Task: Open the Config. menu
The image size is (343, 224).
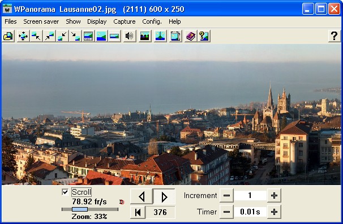Action: (x=152, y=21)
